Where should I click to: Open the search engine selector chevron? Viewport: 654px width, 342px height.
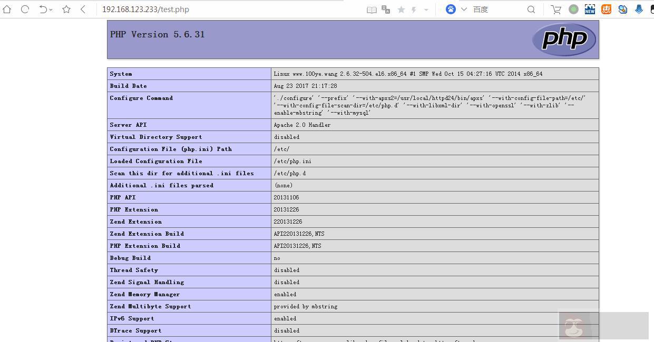pos(462,9)
